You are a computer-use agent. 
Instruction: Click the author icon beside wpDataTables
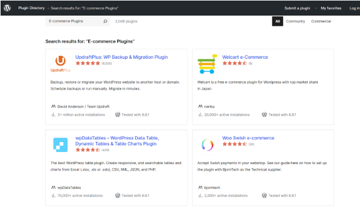tap(53, 188)
